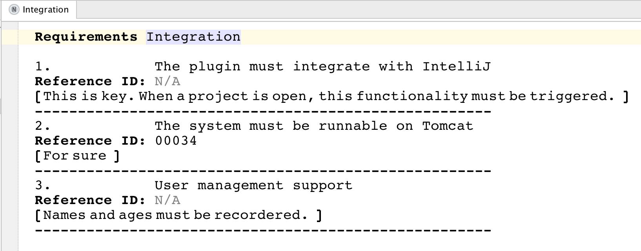
Task: Click requirement number 3
Action: pos(42,185)
